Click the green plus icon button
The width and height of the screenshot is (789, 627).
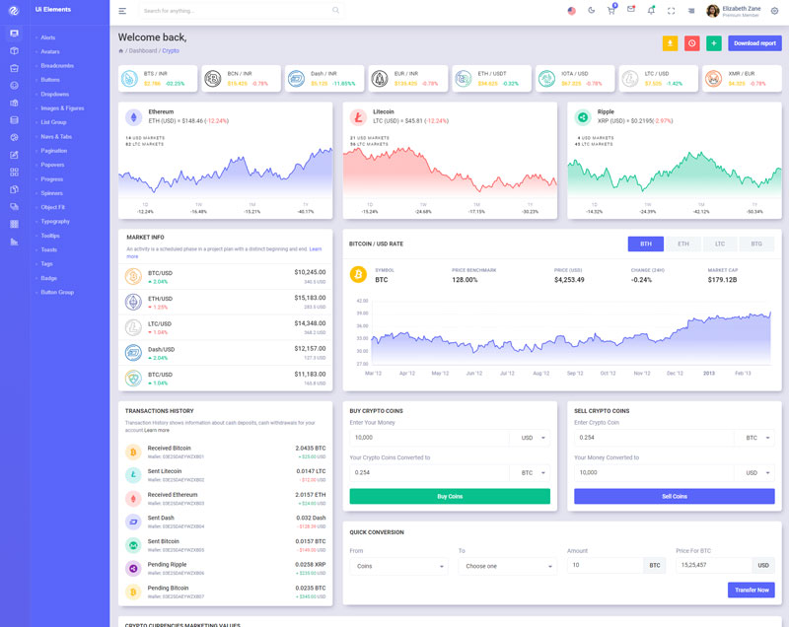[x=714, y=43]
